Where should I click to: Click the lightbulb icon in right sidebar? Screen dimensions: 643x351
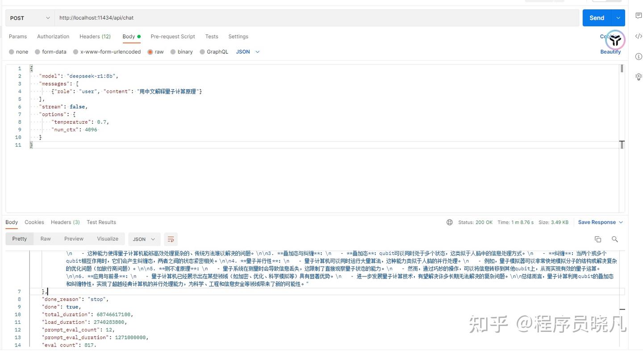click(x=639, y=76)
